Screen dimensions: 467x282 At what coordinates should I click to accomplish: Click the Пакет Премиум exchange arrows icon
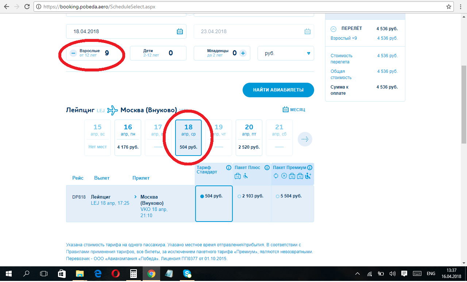pos(276,176)
